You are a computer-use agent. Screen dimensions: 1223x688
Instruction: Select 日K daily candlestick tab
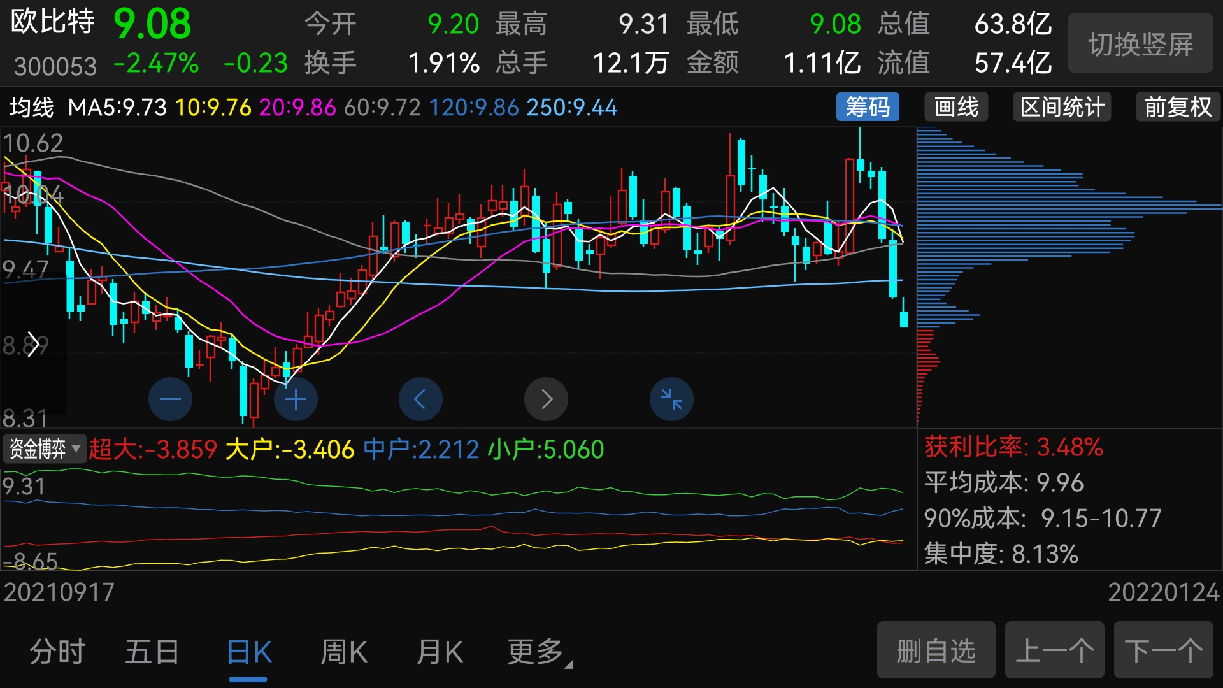[x=249, y=652]
